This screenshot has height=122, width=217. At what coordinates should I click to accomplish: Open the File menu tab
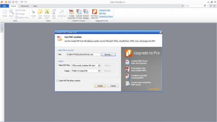tap(5, 6)
